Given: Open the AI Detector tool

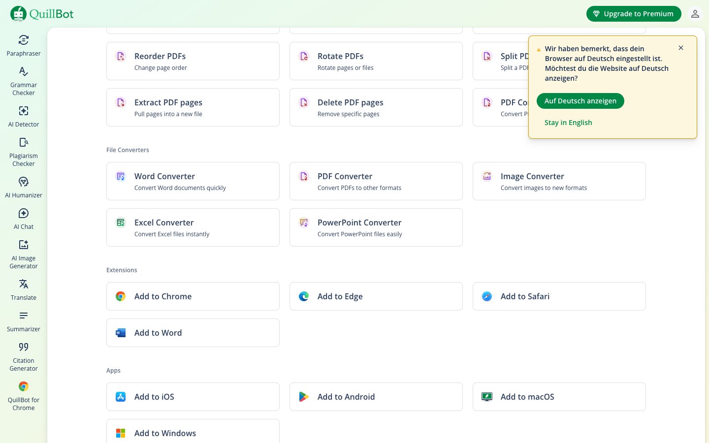Looking at the screenshot, I should [24, 116].
